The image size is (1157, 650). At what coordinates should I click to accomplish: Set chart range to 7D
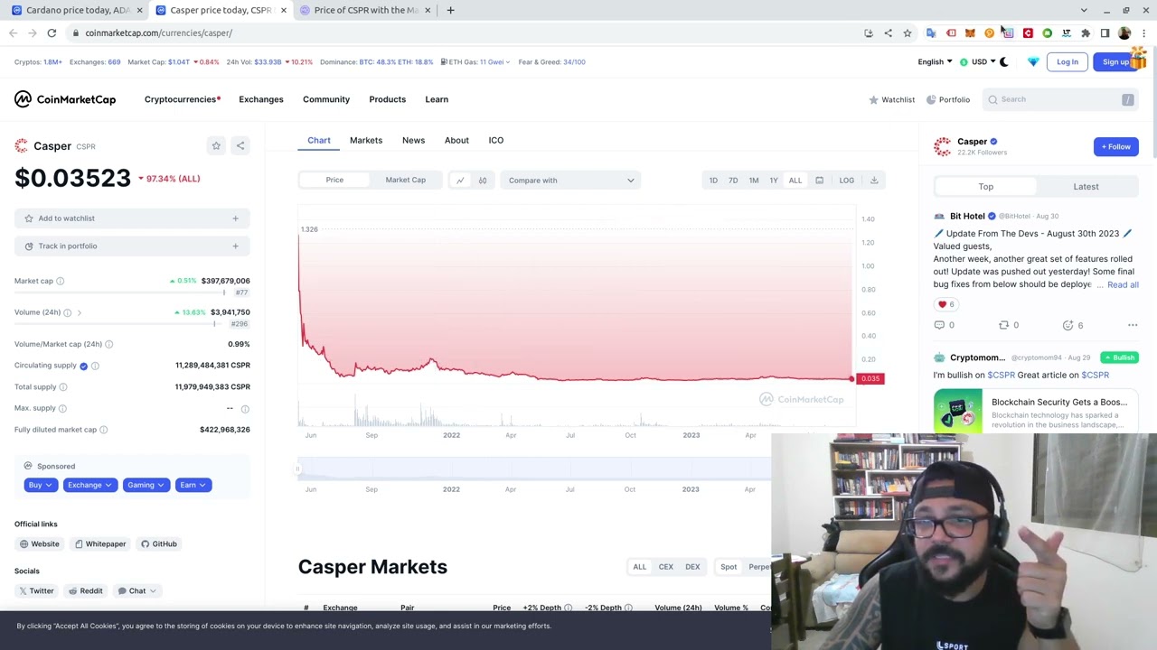(733, 181)
